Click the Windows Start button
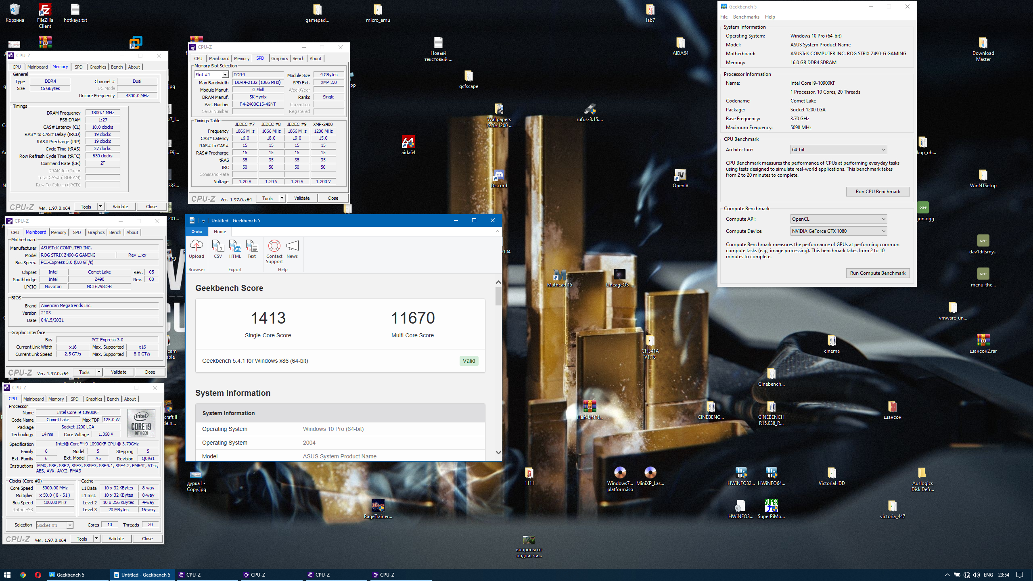This screenshot has width=1033, height=581. 7,575
